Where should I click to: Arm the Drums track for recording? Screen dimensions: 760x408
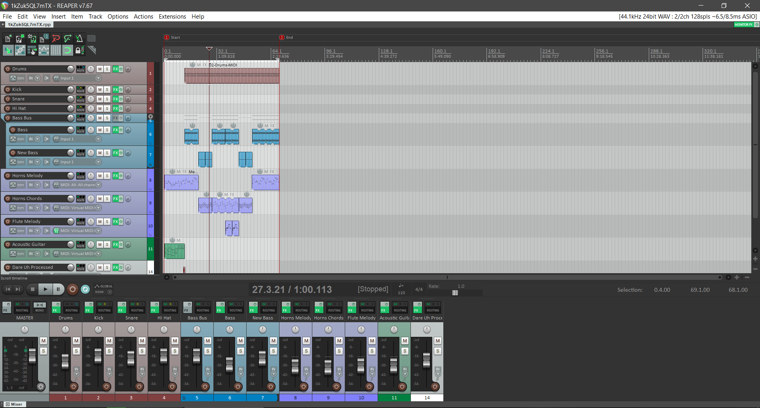(8, 69)
